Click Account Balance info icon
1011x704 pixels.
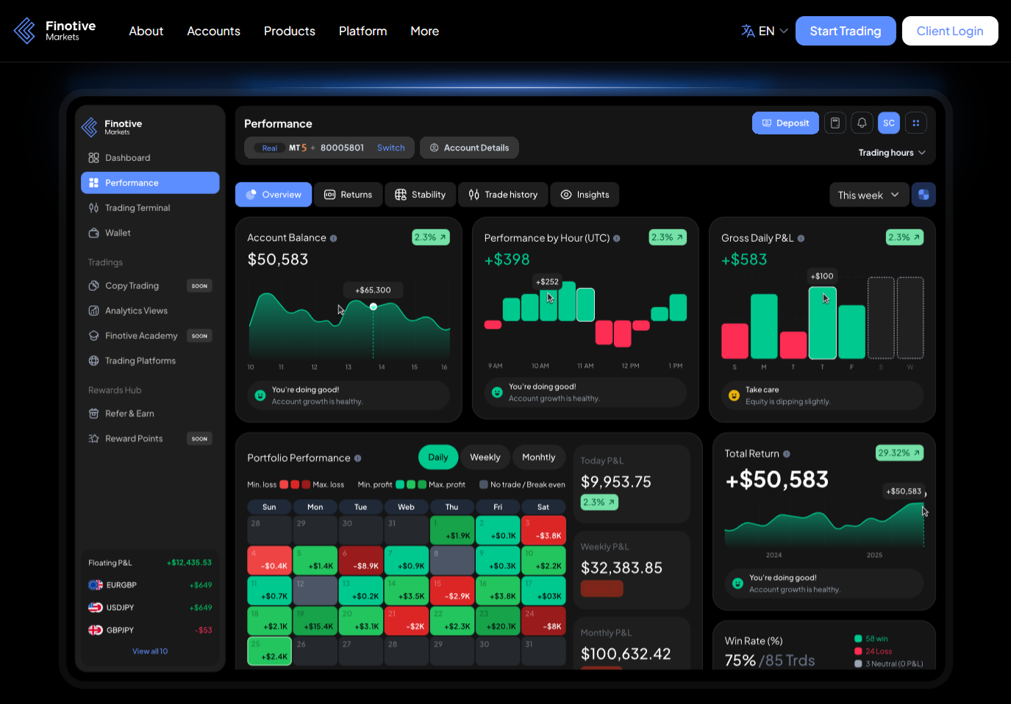(334, 238)
